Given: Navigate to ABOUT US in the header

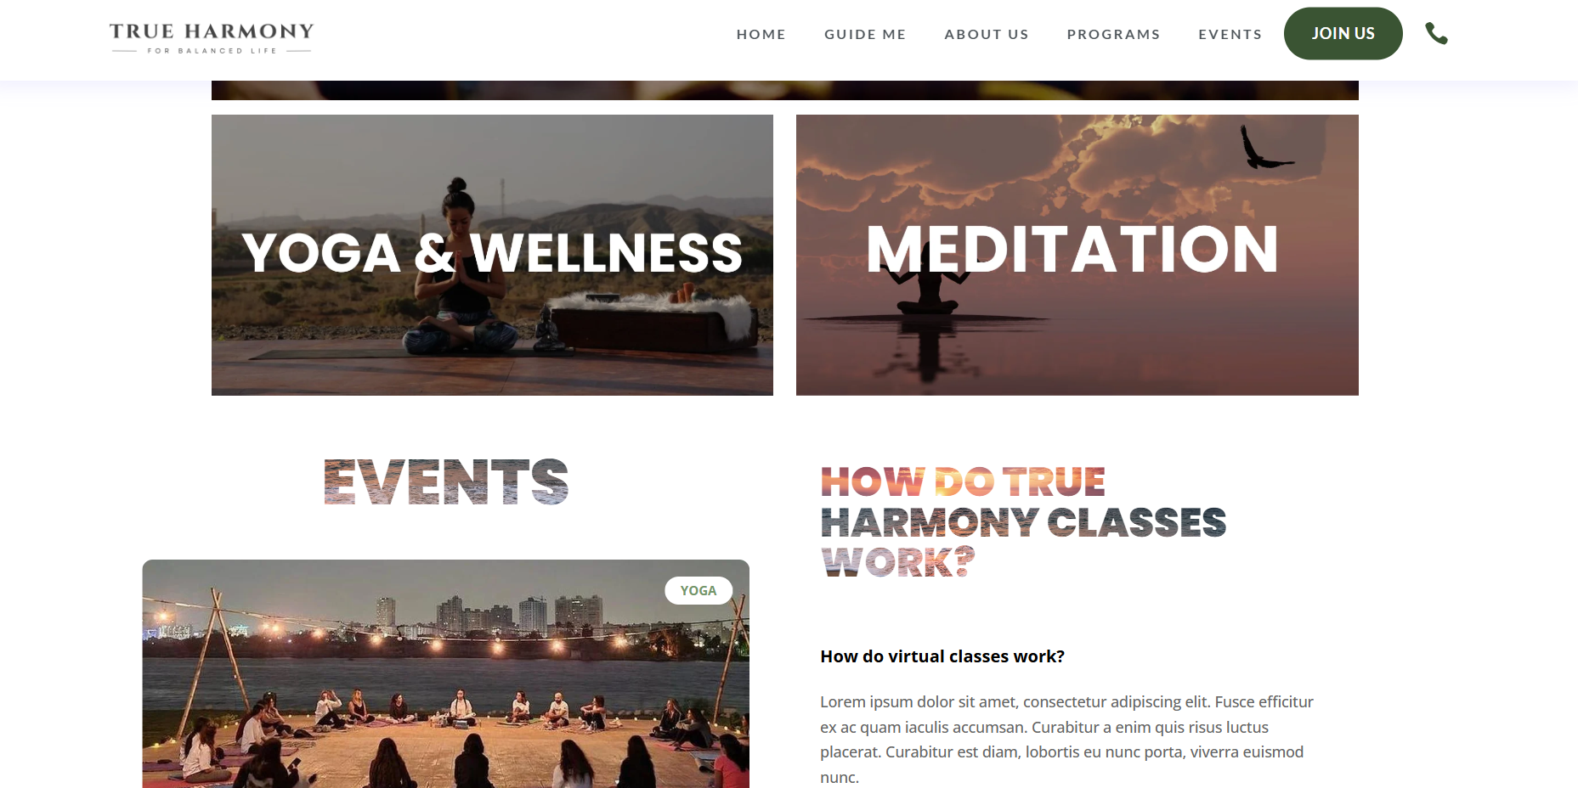Looking at the screenshot, I should point(987,34).
